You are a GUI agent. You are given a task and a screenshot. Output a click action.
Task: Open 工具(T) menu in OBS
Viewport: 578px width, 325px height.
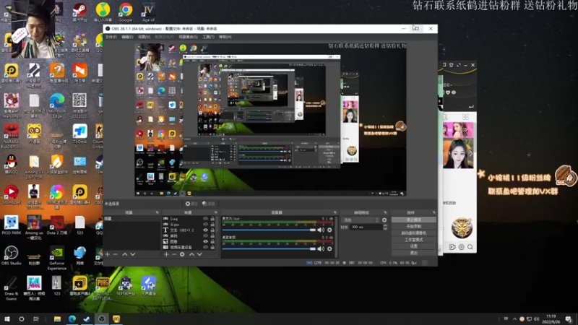click(207, 36)
